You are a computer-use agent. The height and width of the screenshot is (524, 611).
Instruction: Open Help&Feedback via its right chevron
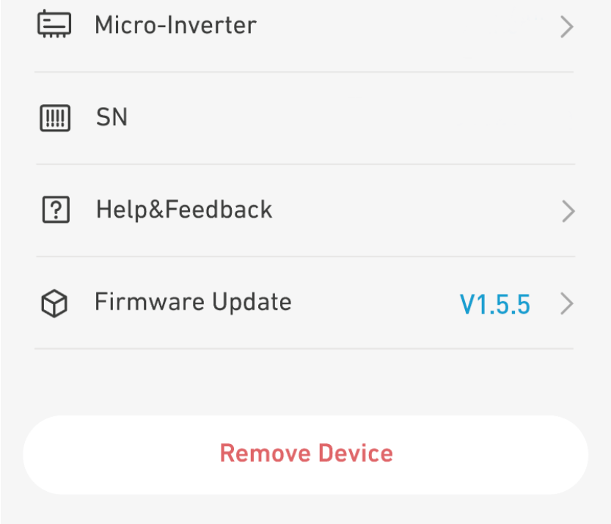click(x=567, y=212)
